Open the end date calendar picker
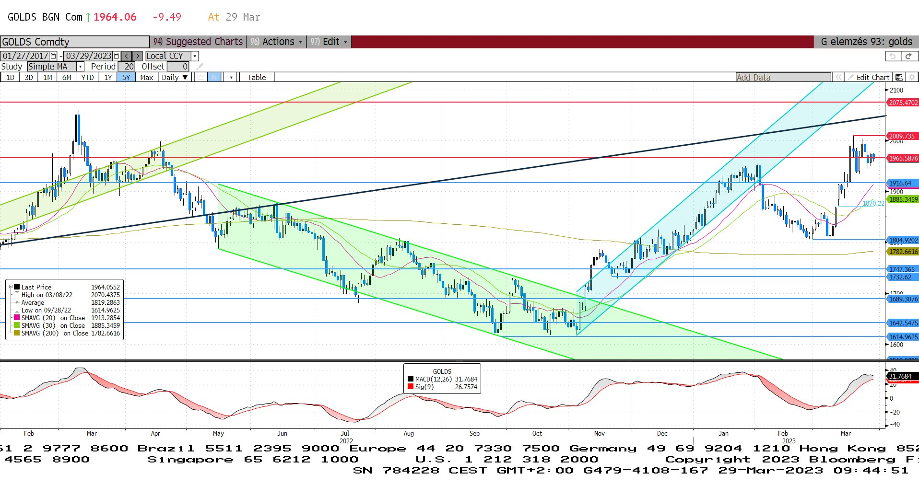919x497 pixels. 116,56
